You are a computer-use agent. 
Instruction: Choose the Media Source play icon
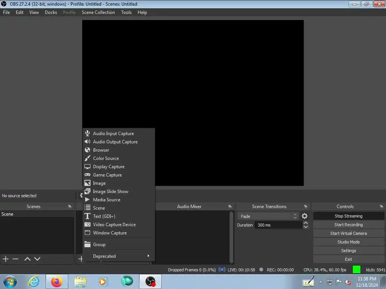87,199
